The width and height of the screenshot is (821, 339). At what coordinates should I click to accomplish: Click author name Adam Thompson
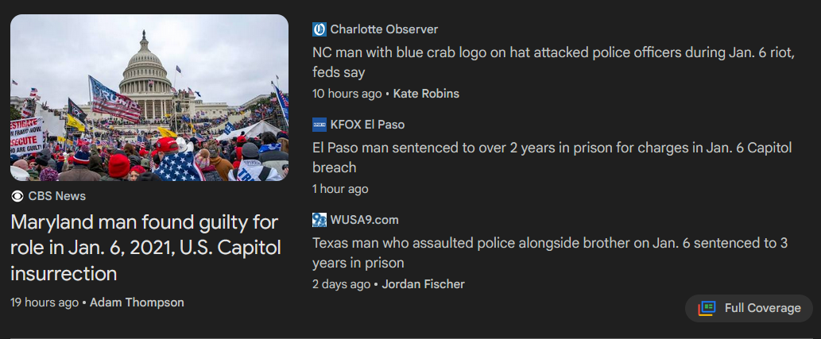coord(137,302)
